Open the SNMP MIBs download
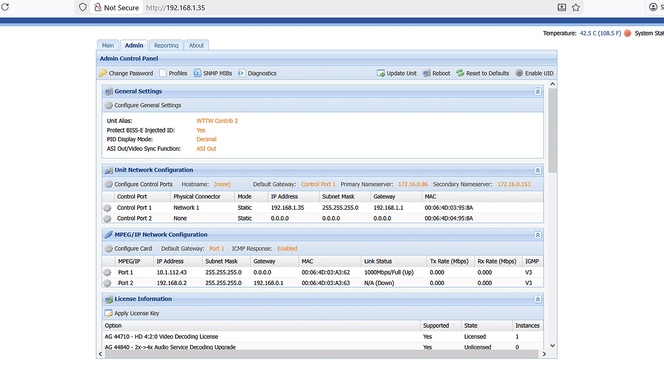The width and height of the screenshot is (664, 373). point(212,73)
